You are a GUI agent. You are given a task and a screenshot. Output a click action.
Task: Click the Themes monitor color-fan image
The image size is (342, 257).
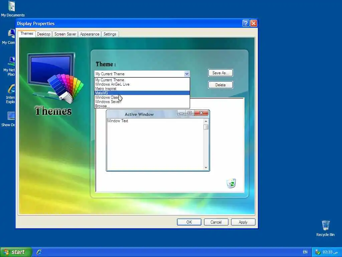55,78
